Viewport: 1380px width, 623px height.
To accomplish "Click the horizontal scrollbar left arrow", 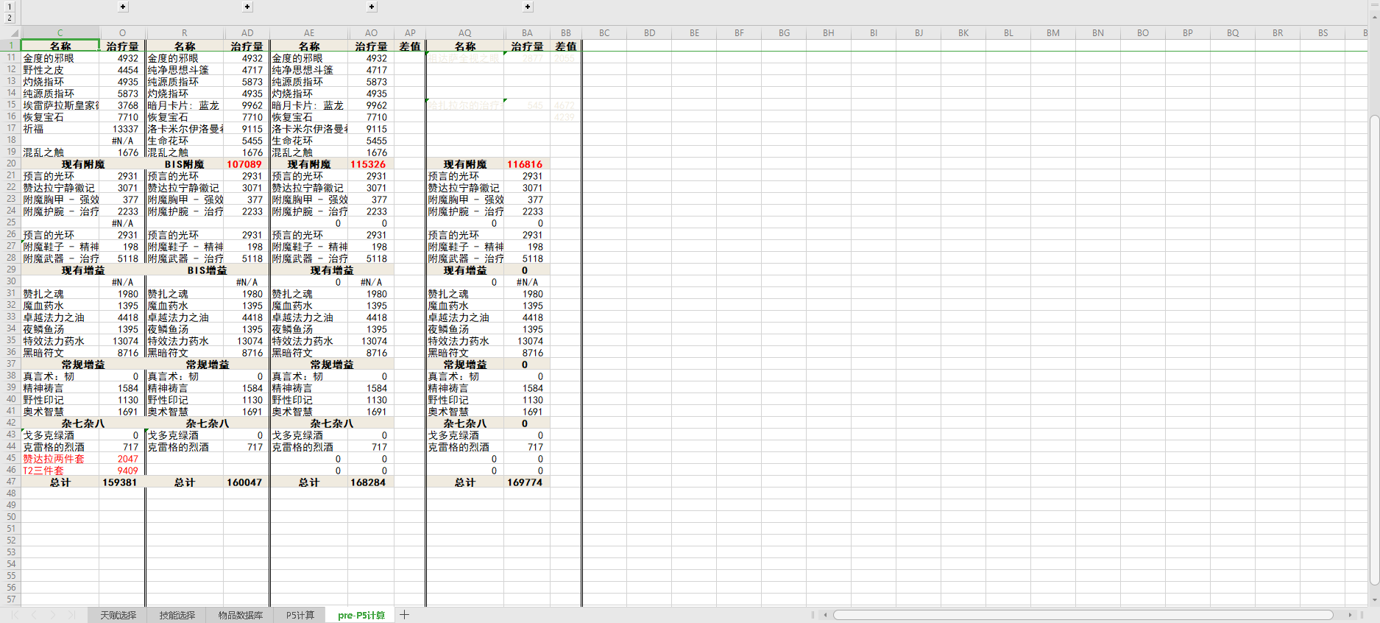I will (825, 615).
